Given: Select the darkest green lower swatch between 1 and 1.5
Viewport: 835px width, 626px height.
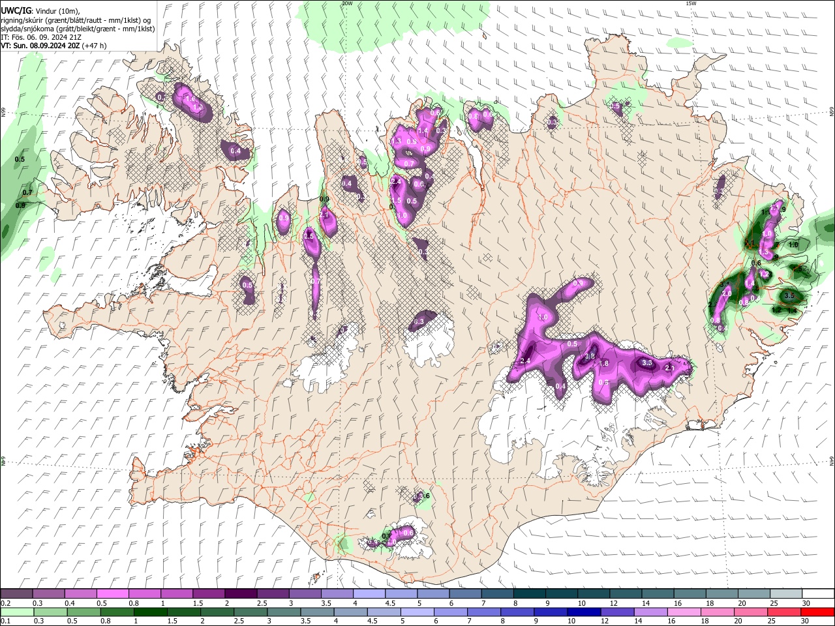Looking at the screenshot, I should click(x=150, y=612).
